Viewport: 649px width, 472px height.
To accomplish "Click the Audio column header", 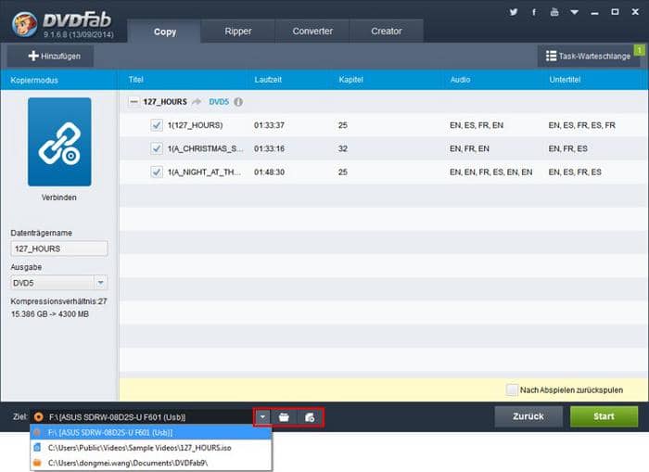I will tap(460, 80).
